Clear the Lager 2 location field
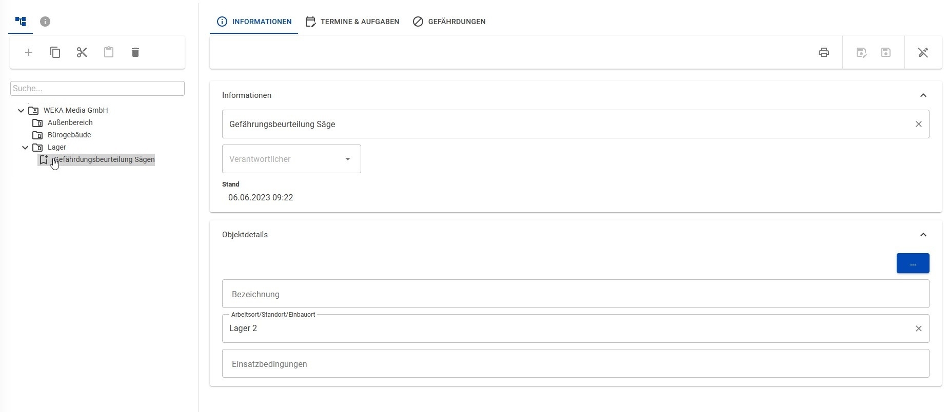This screenshot has width=948, height=412. click(x=919, y=328)
